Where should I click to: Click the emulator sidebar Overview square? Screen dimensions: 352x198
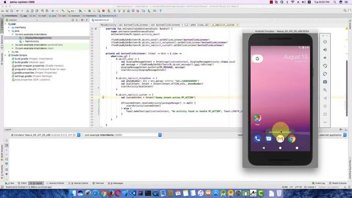[x=325, y=114]
